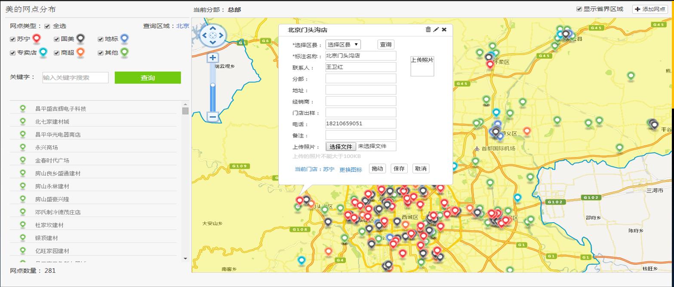Pan the map right with the arrow control

point(221,36)
